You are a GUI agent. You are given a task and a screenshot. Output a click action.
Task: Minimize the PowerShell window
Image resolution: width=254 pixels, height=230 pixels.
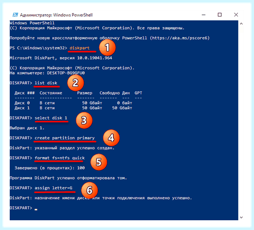click(x=204, y=15)
